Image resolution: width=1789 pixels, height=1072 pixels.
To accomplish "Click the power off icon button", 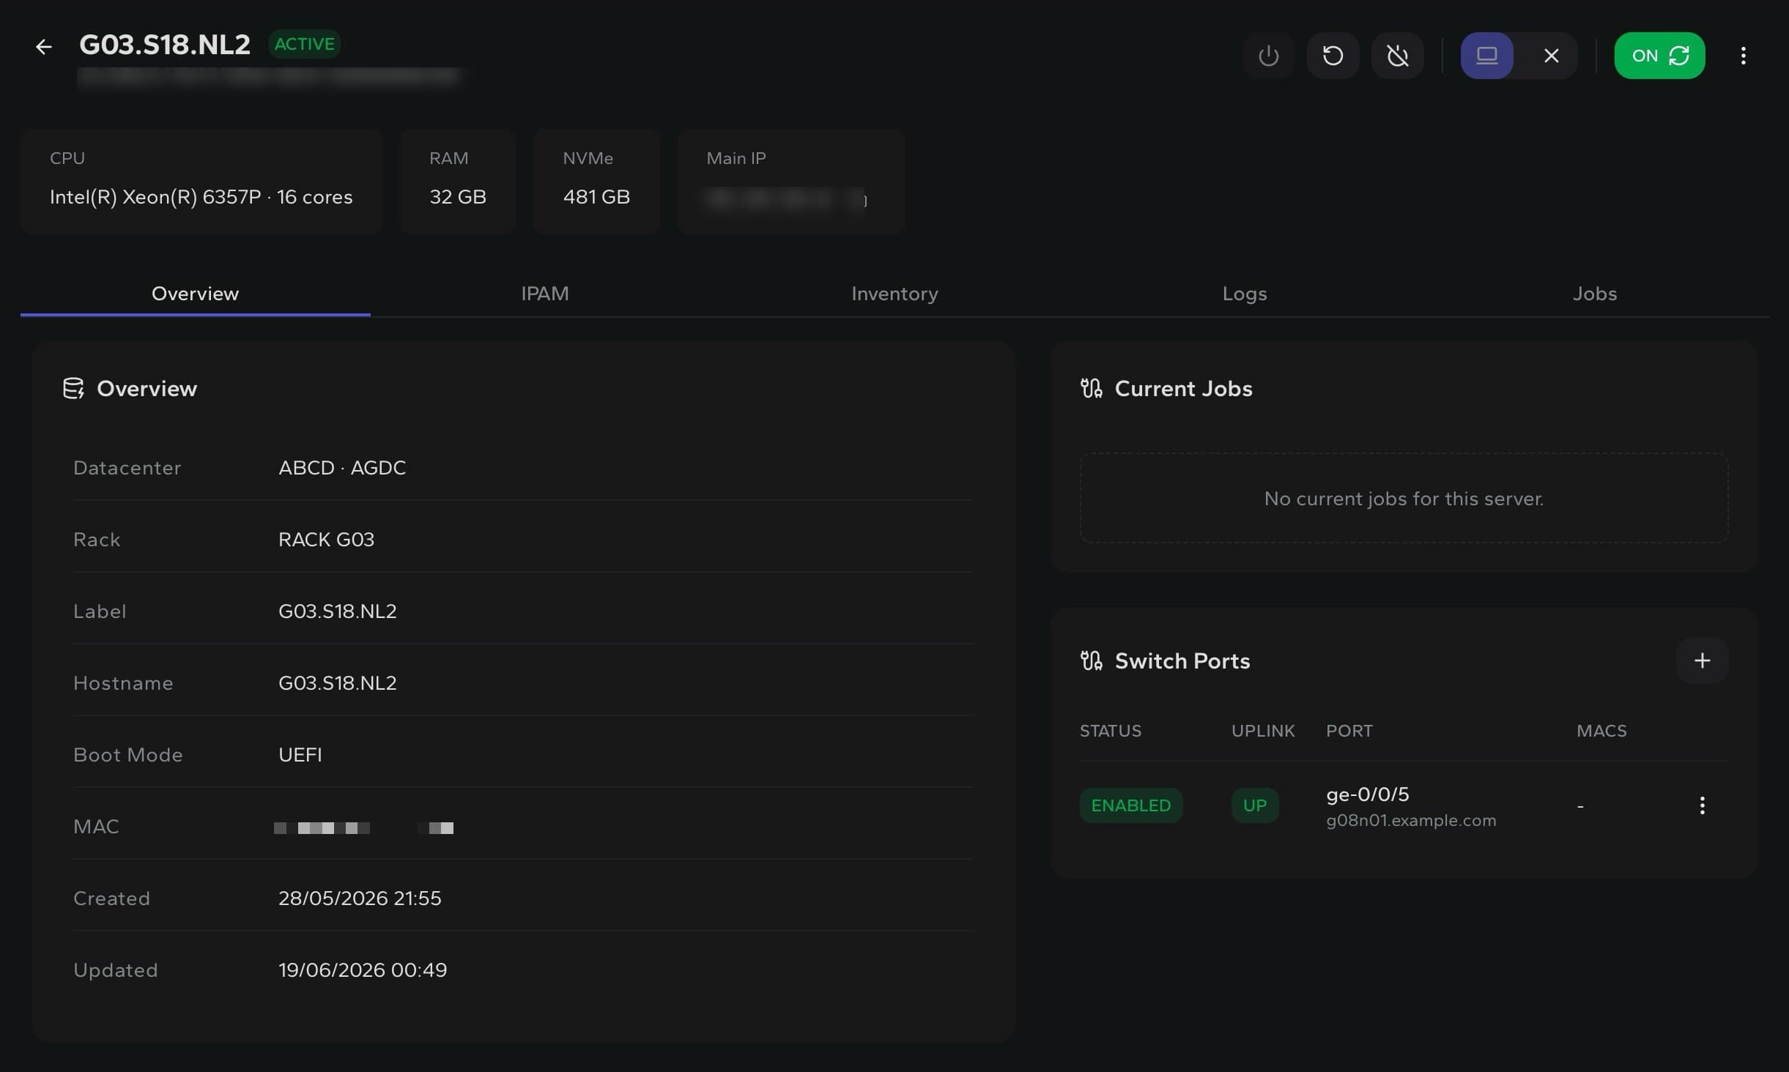I will point(1268,56).
